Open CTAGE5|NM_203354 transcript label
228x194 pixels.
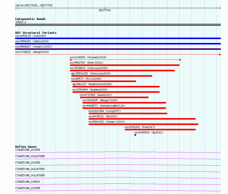pyautogui.click(x=28, y=150)
